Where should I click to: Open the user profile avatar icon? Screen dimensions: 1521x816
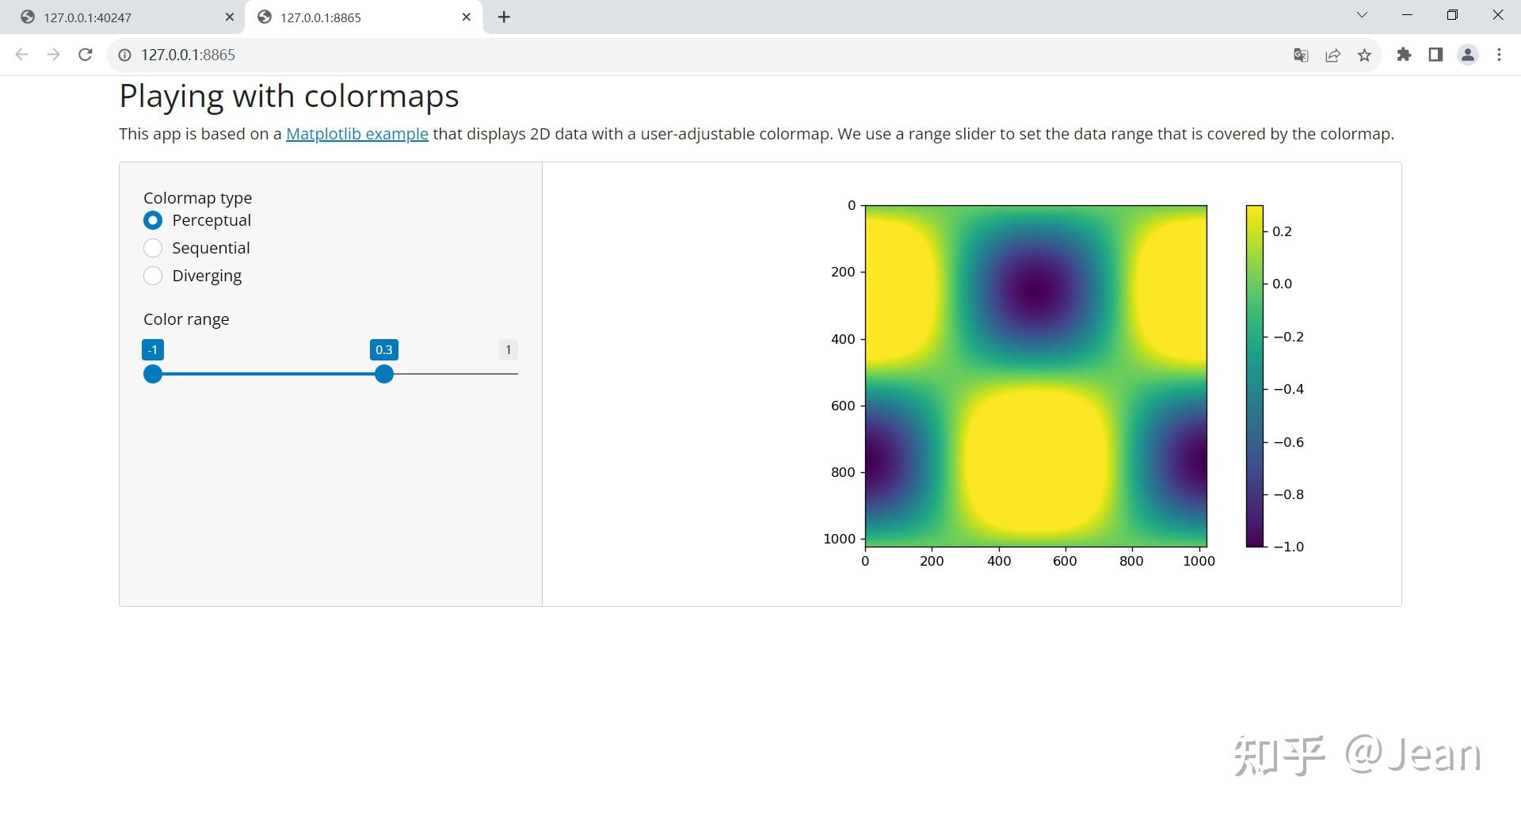click(1468, 55)
